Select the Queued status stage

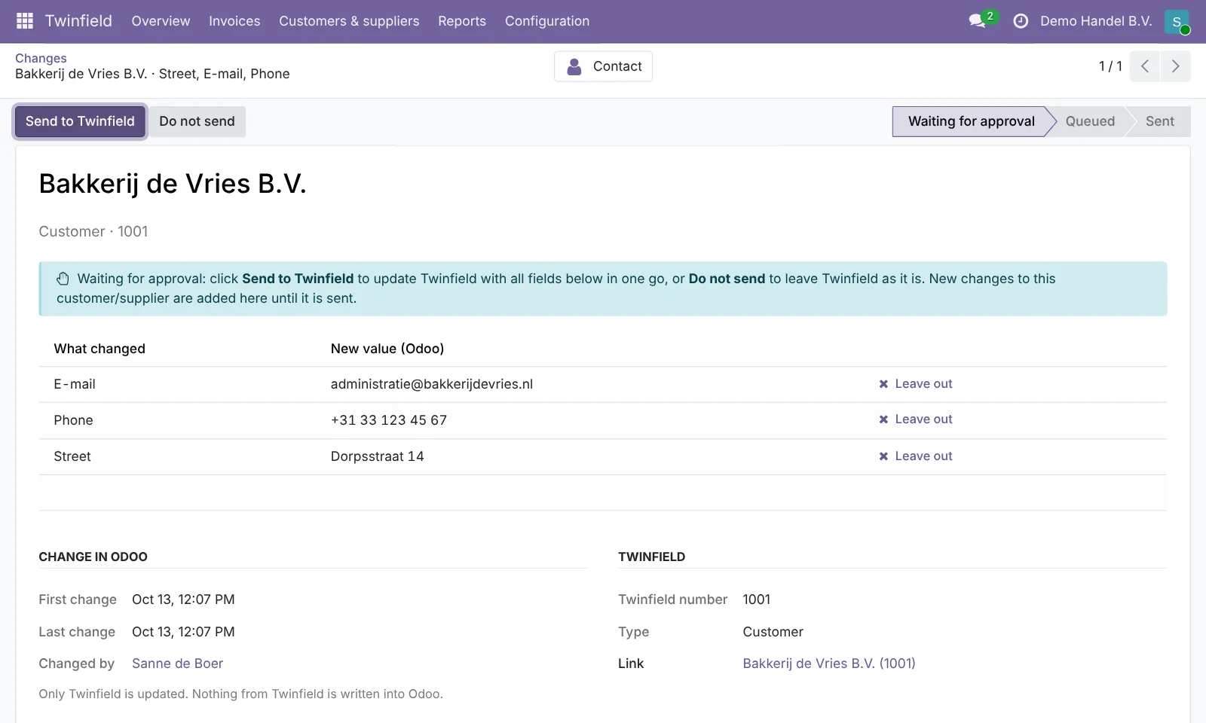pos(1090,121)
